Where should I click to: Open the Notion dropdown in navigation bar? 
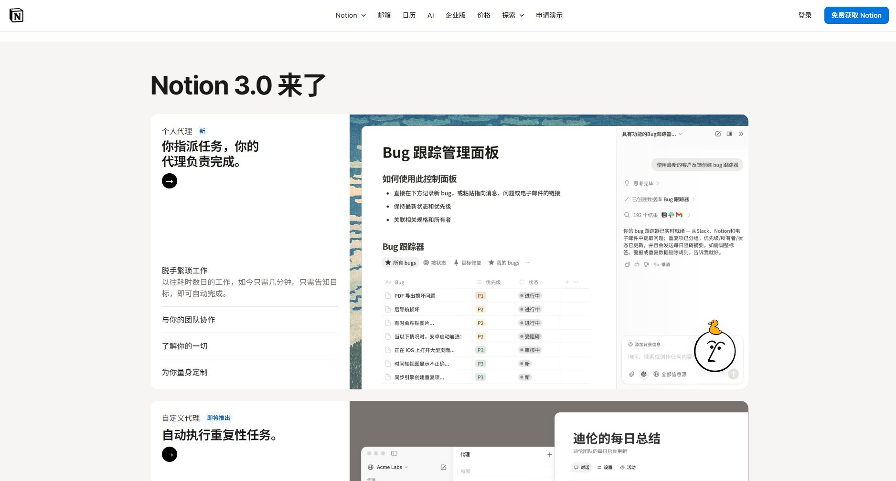tap(351, 15)
